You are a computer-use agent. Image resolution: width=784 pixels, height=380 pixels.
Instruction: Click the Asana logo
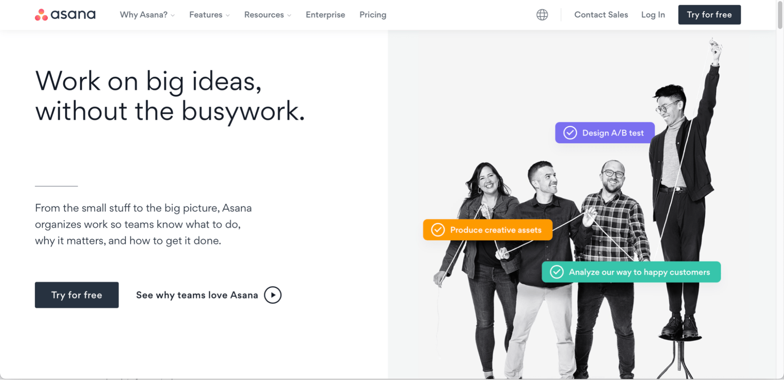pyautogui.click(x=65, y=15)
